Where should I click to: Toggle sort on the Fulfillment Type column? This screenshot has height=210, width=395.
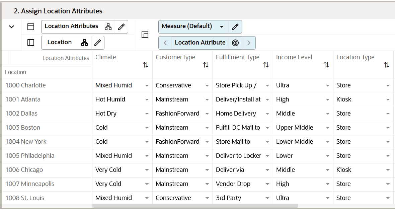[x=266, y=65]
